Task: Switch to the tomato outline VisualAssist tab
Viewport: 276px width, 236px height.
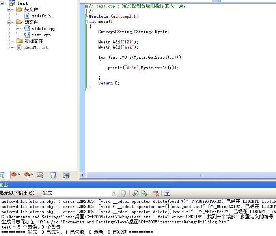Action: click(x=29, y=175)
